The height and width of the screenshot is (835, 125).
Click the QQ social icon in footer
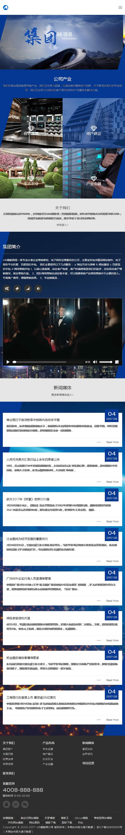click(6, 804)
